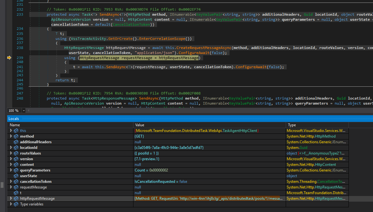
Task: Click the null value of additionalHeaders
Action: point(138,142)
